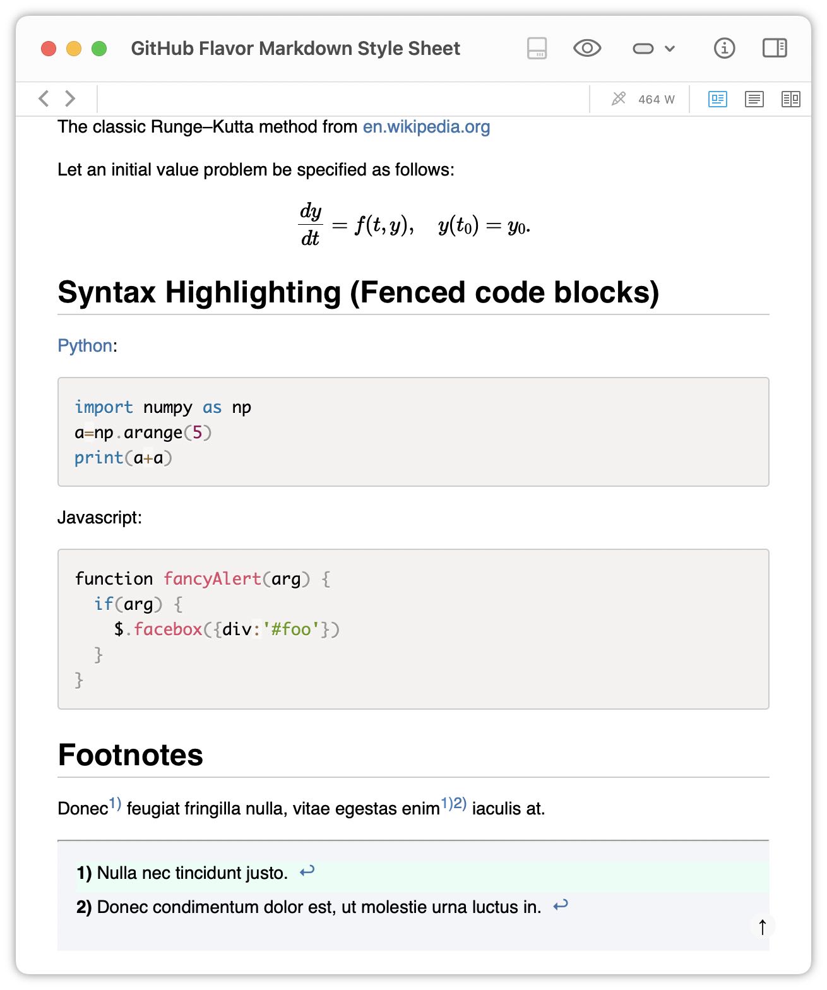Click the "$.facebox({div:'#foo'})" code line
The width and height of the screenshot is (827, 990).
coord(227,629)
